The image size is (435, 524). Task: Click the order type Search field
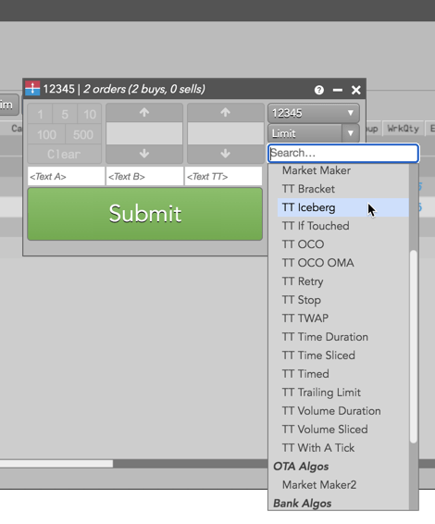pyautogui.click(x=343, y=153)
